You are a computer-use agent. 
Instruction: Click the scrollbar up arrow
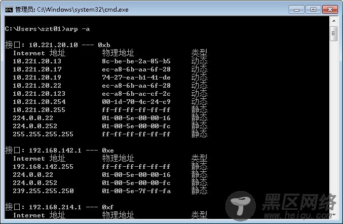(x=334, y=21)
